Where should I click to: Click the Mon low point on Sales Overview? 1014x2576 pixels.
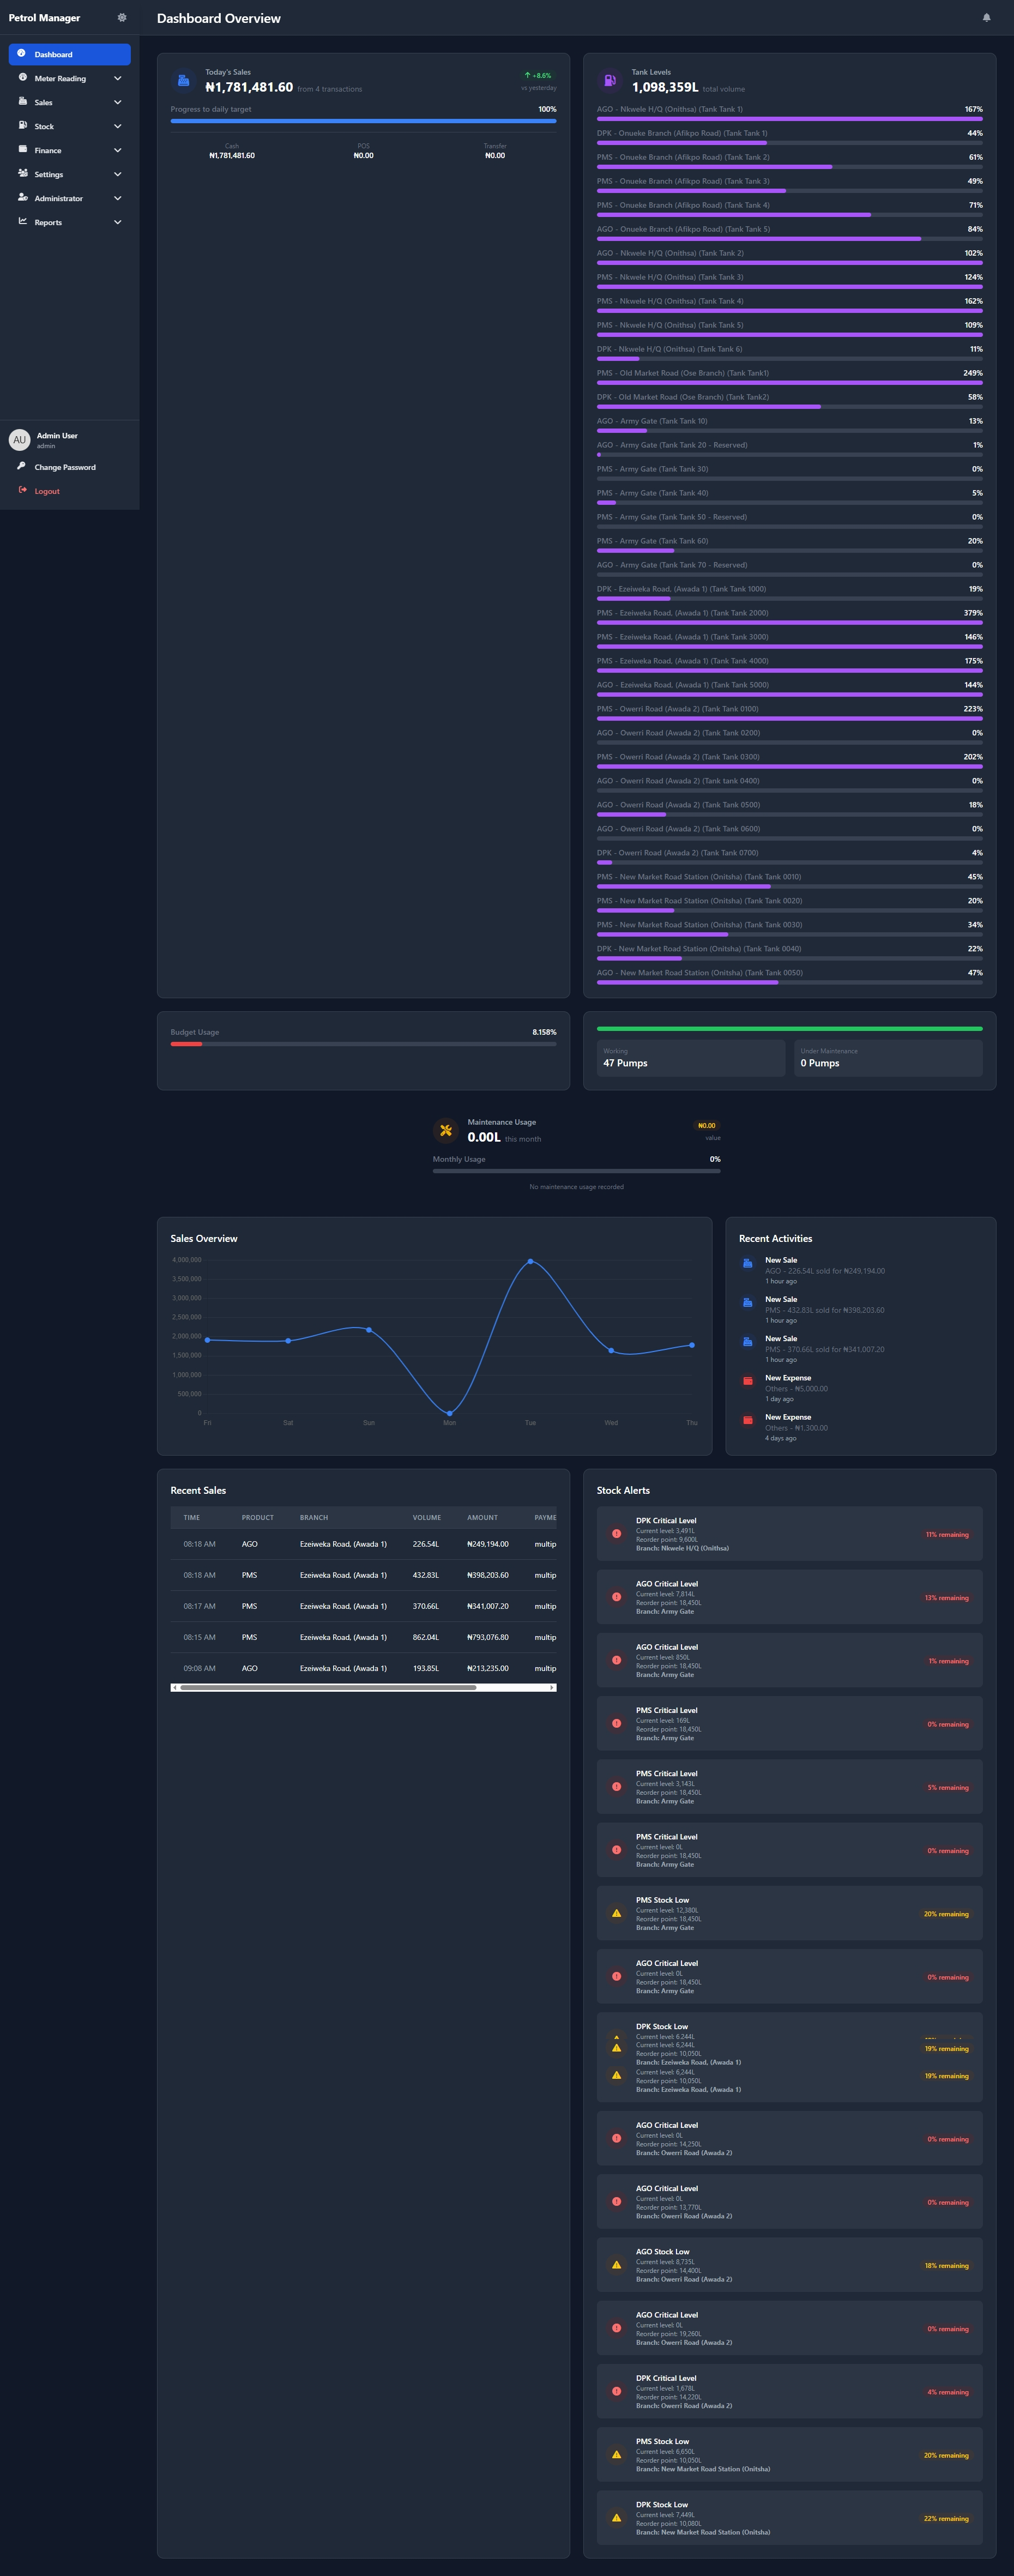(449, 1413)
